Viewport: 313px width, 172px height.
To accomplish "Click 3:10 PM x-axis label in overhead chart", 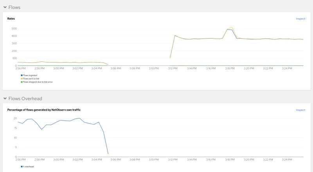I will click(154, 160).
